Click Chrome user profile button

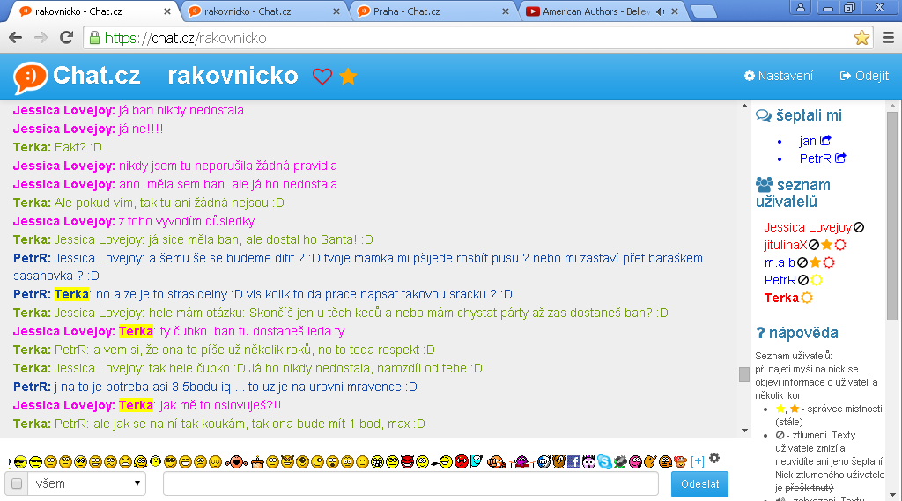click(800, 7)
